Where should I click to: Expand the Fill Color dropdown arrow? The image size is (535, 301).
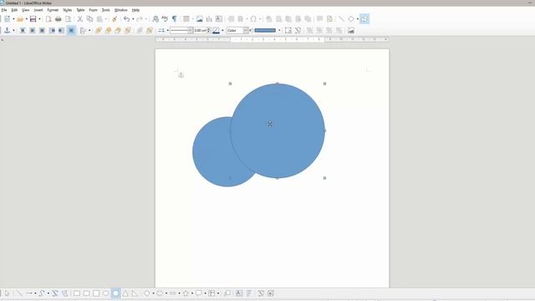pos(279,31)
